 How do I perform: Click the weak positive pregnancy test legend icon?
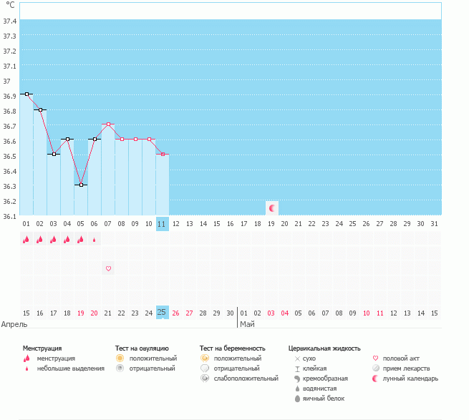pyautogui.click(x=205, y=378)
